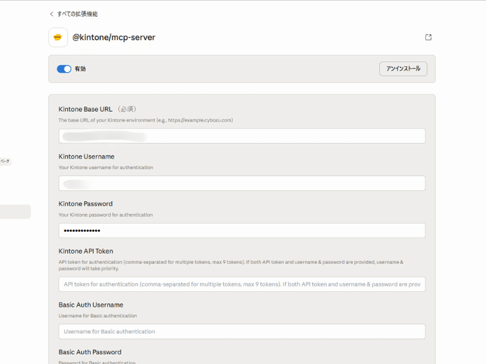486x364 pixels.
Task: Focus the Basic Auth Username field
Action: 242,331
